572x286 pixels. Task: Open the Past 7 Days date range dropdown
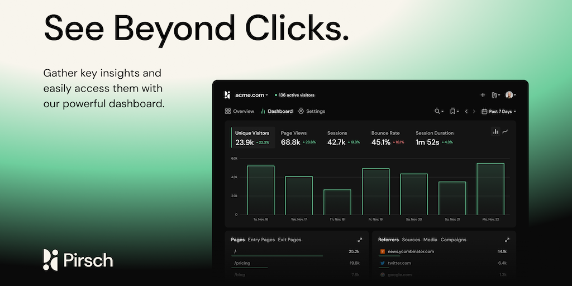click(x=499, y=111)
